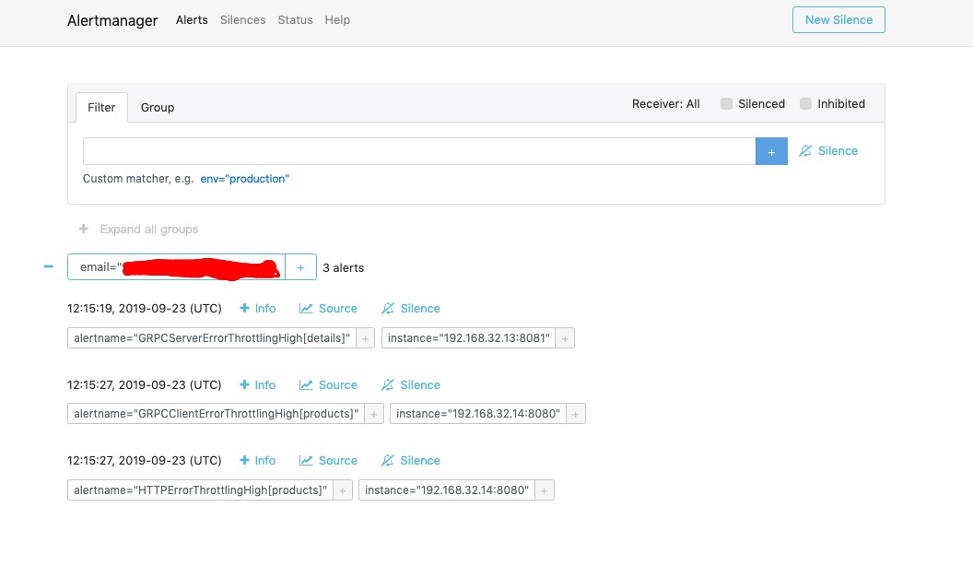
Task: Click instance 192.168.32.13:8081 label
Action: coord(468,338)
